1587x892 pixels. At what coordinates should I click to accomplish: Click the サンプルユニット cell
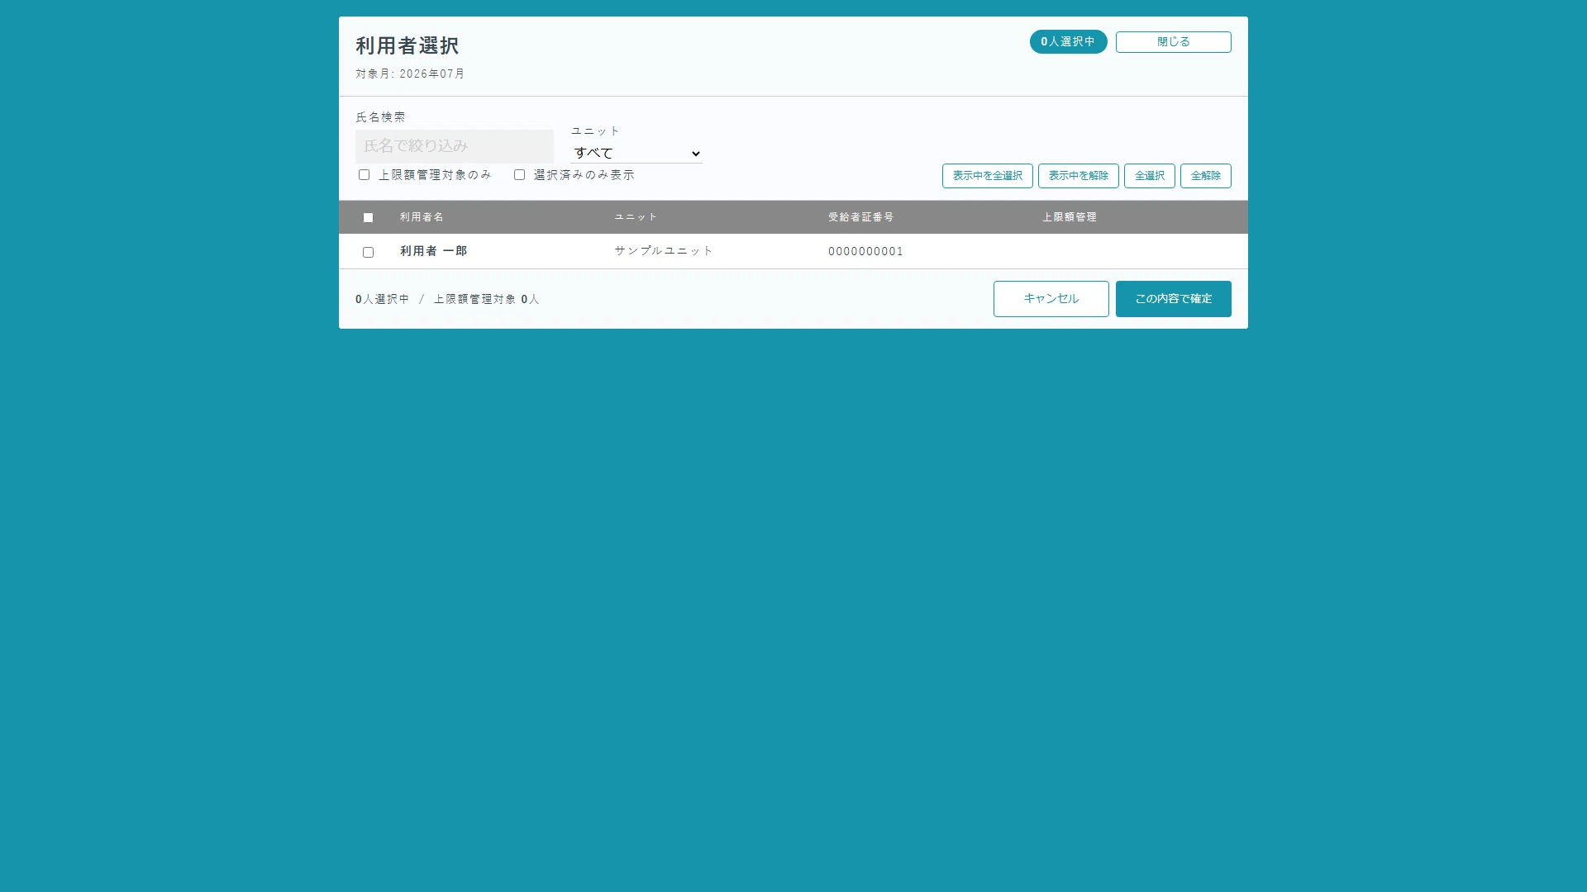pyautogui.click(x=663, y=251)
